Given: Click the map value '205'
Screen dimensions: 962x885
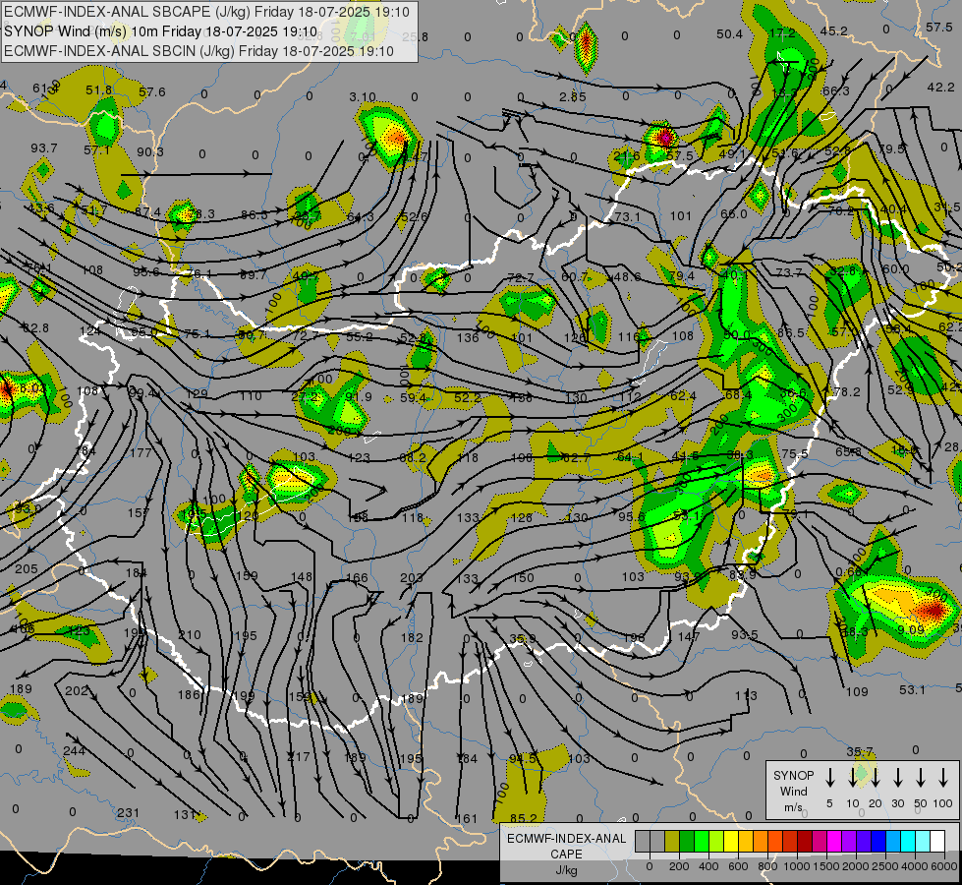Looking at the screenshot, I should (x=27, y=568).
